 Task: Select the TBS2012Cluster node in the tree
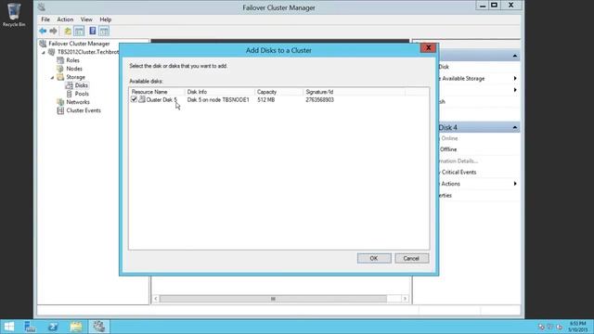(88, 52)
